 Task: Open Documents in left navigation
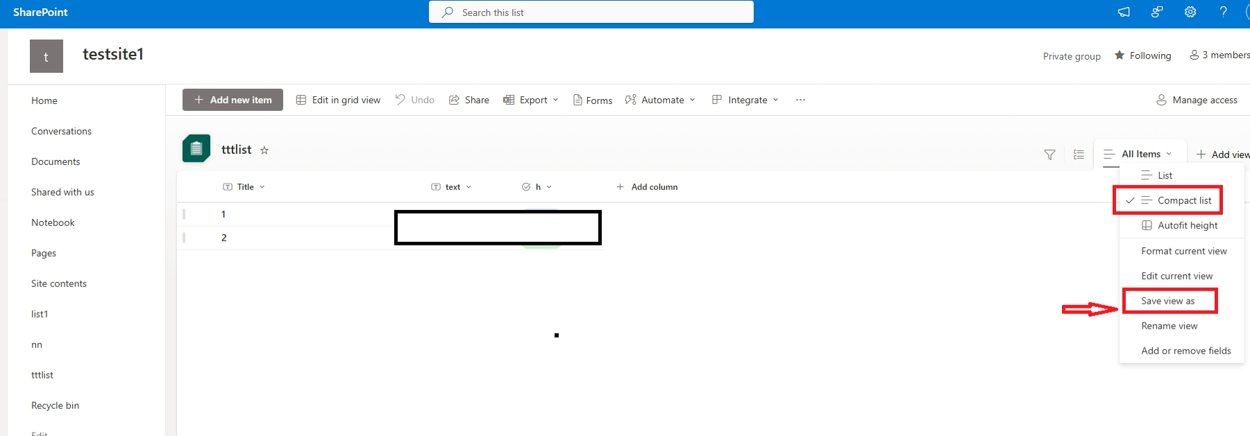[x=56, y=162]
